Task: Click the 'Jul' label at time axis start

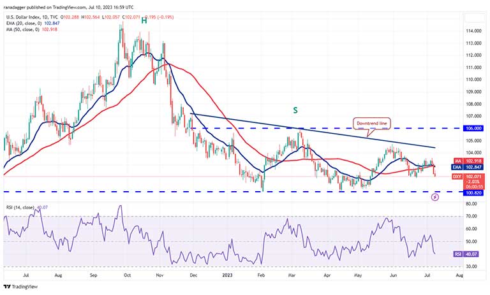Action: click(26, 275)
